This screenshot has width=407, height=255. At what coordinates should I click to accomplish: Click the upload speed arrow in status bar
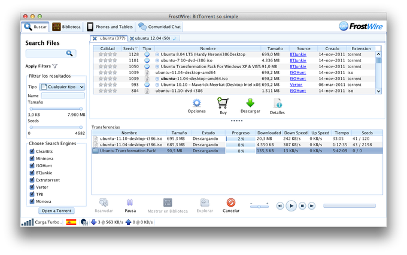(128, 222)
